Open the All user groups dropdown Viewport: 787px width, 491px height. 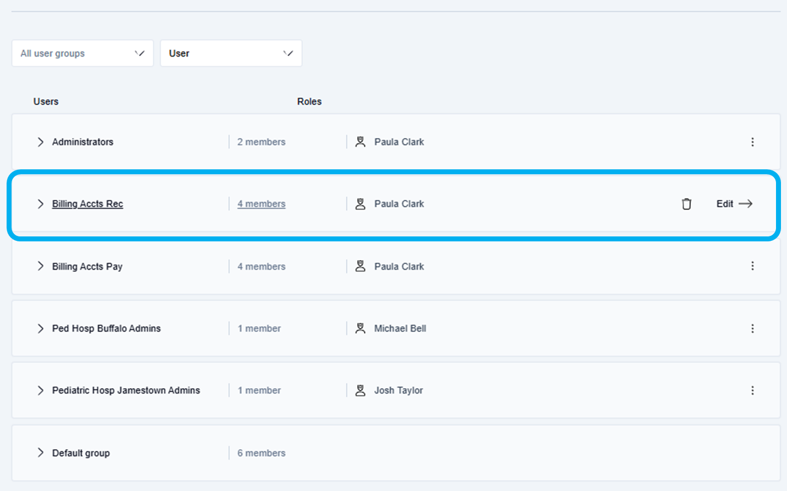click(82, 53)
